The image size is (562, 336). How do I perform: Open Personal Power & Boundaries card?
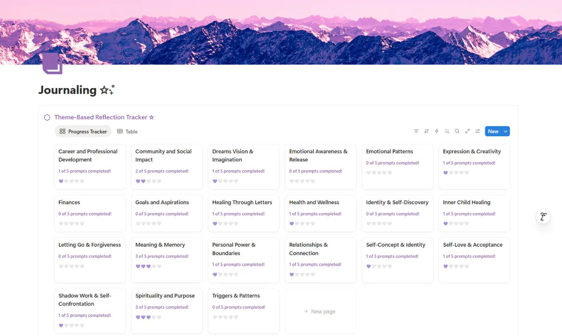[x=244, y=260]
